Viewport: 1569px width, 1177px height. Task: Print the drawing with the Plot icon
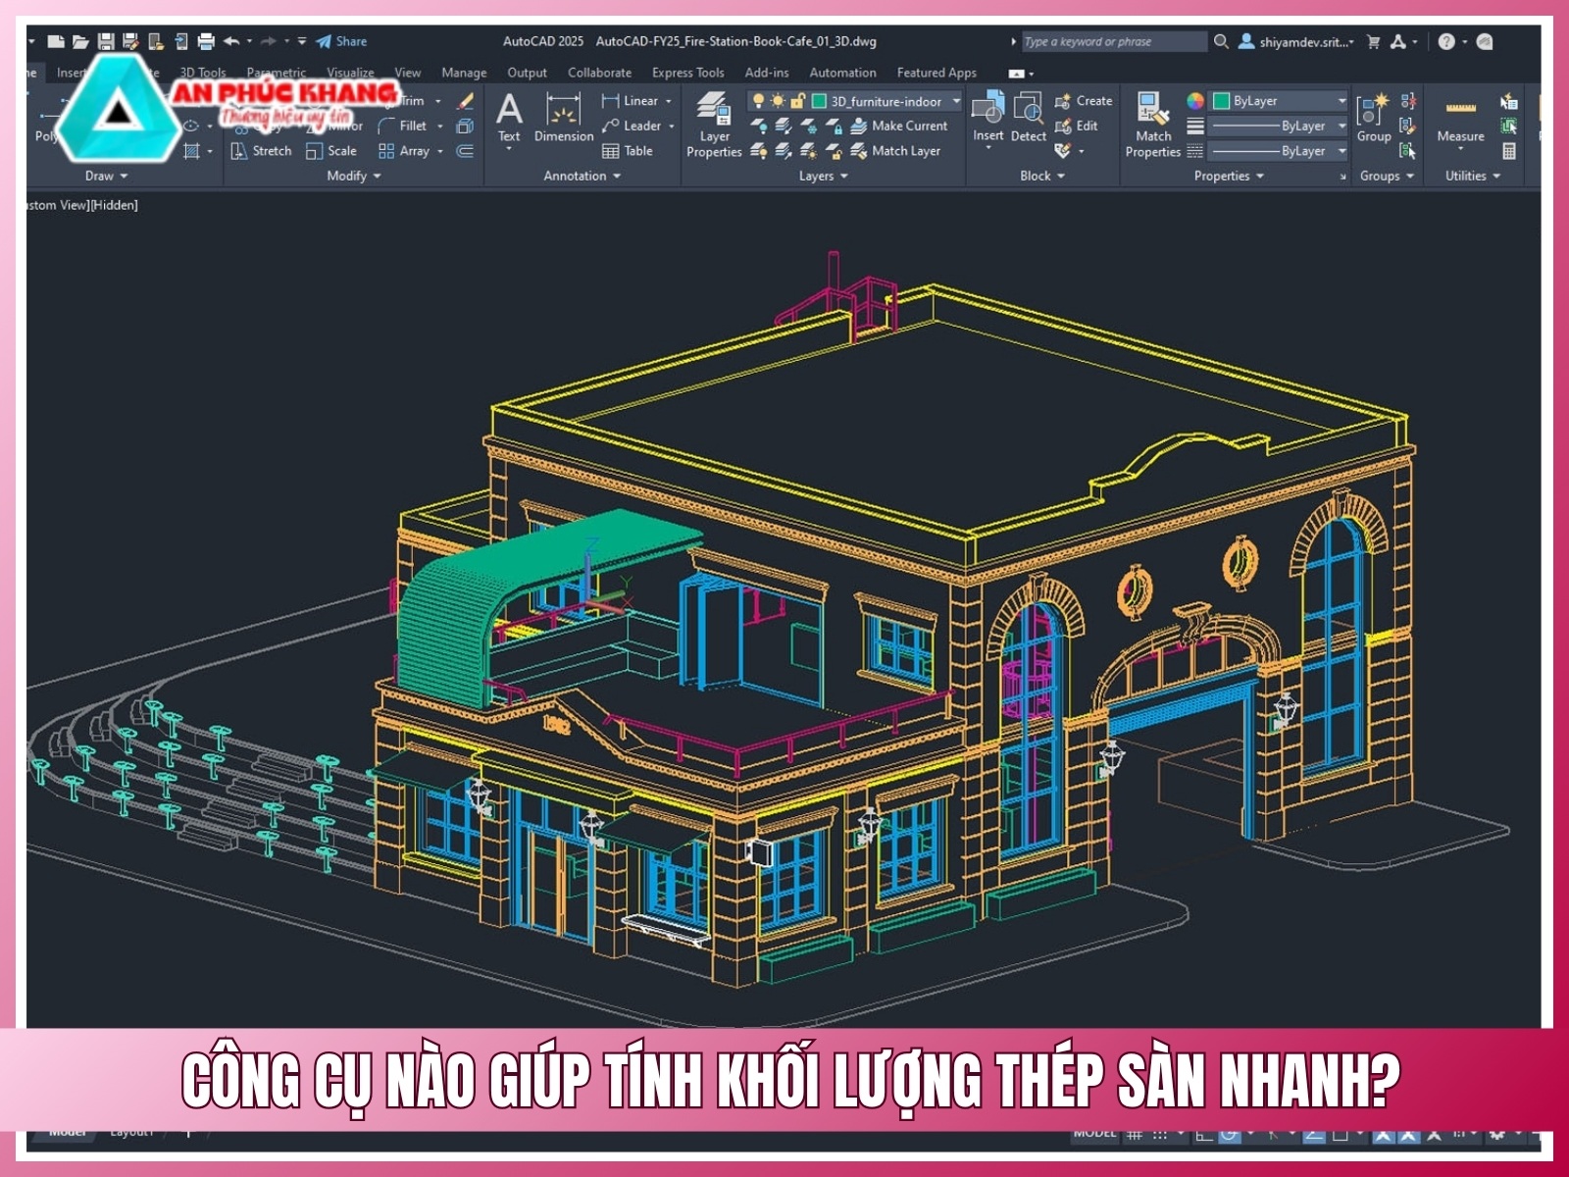[206, 41]
